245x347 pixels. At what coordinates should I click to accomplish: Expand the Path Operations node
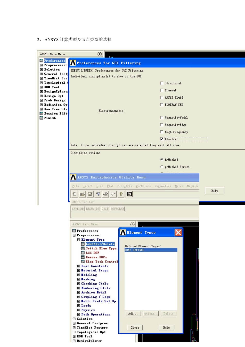click(x=78, y=314)
